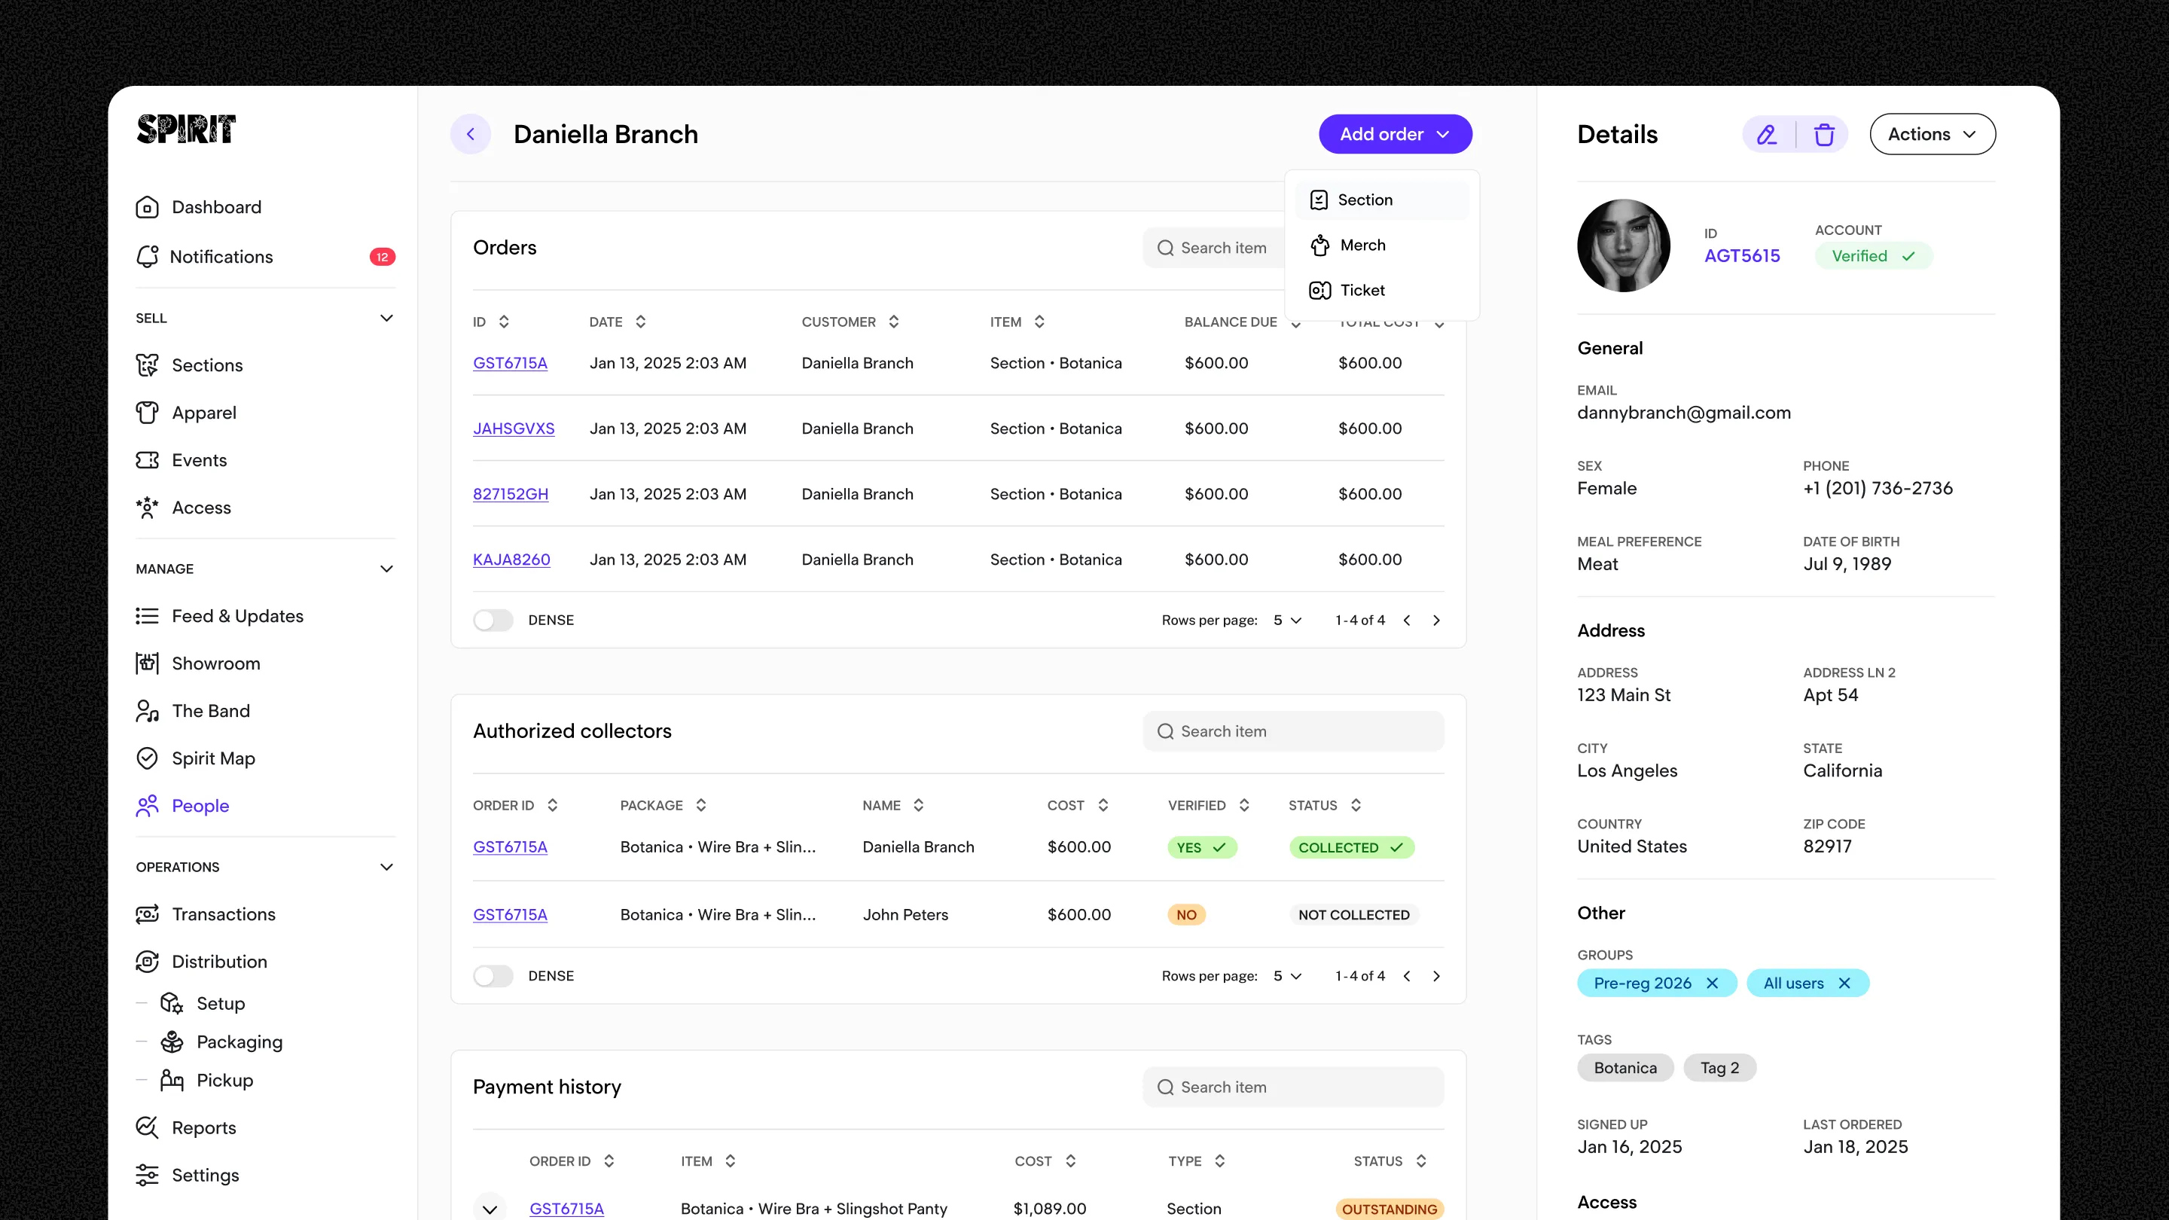
Task: Click the Add order button
Action: [x=1394, y=135]
